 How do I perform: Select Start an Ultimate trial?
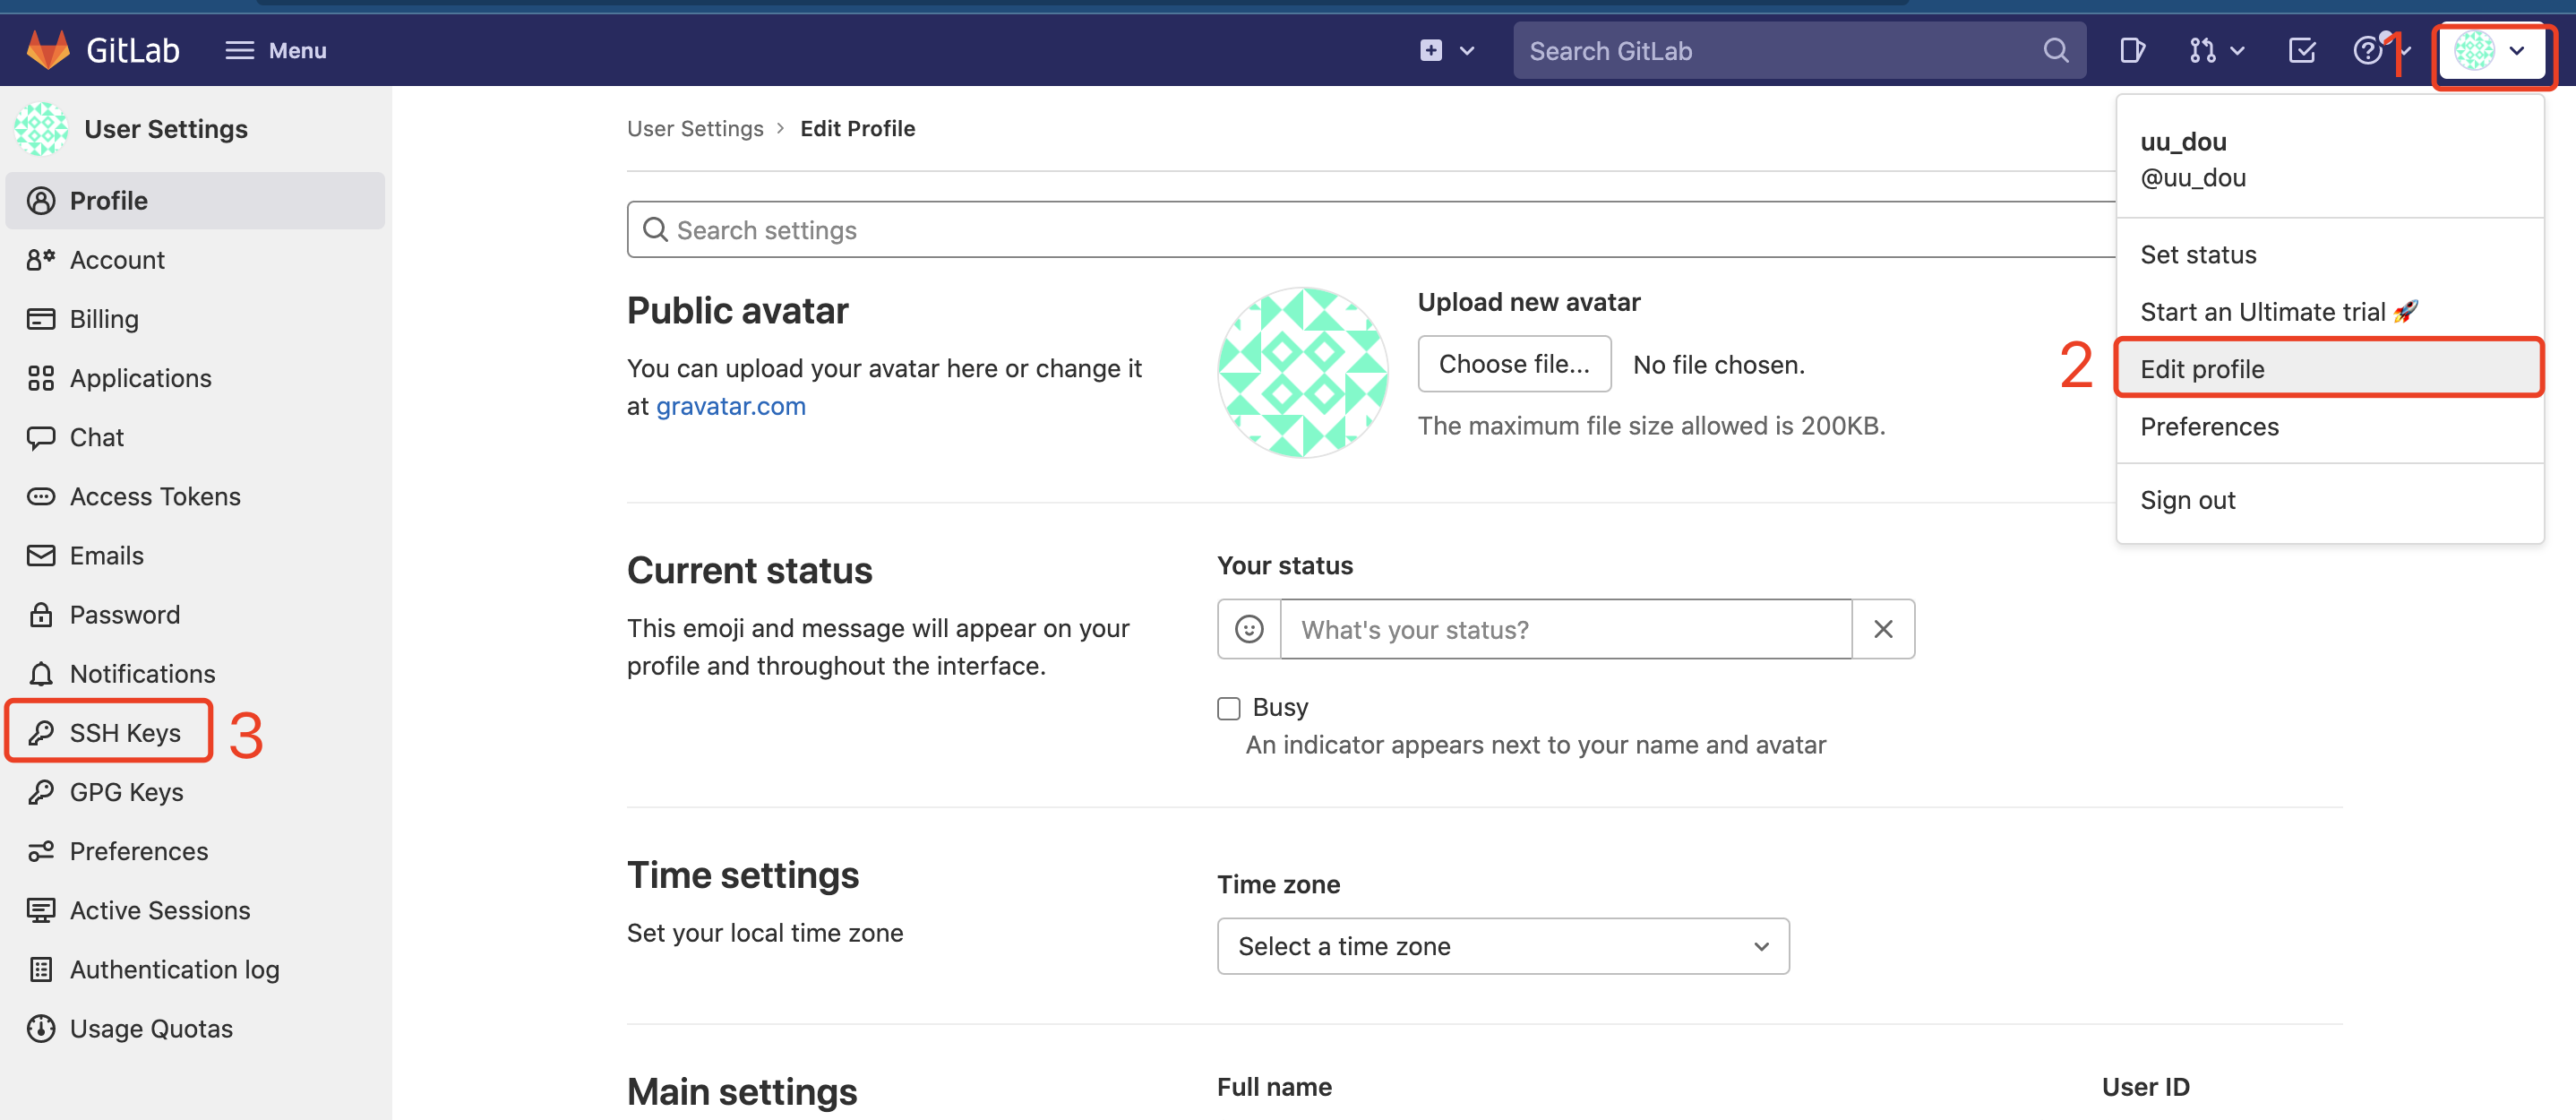[2330, 312]
